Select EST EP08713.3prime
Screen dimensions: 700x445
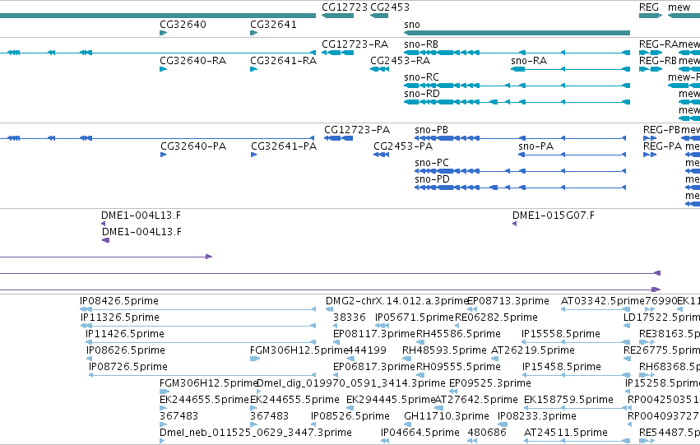click(x=472, y=309)
